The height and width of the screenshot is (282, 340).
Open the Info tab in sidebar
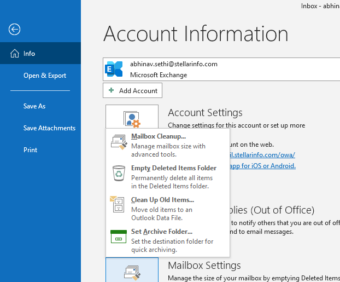tap(40, 53)
